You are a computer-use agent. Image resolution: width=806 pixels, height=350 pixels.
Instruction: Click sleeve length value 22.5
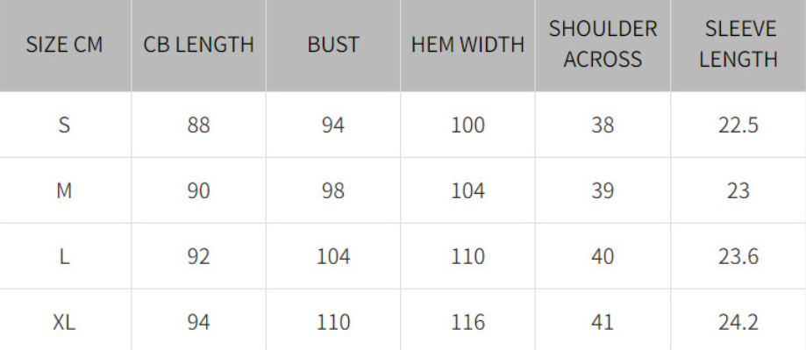tap(738, 125)
